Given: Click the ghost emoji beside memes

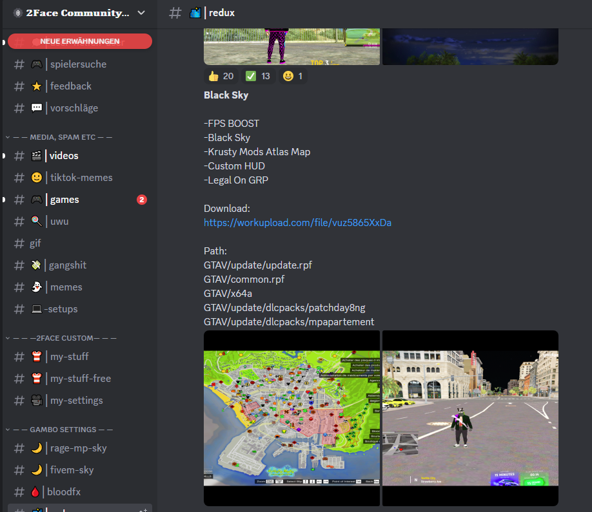Looking at the screenshot, I should point(37,287).
